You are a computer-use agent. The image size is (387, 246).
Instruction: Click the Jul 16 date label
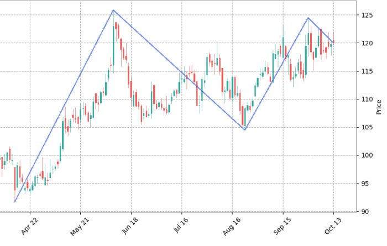[181, 226]
